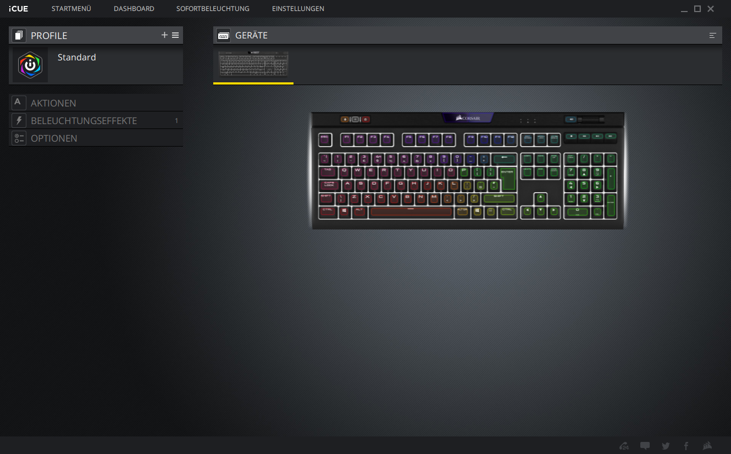Click the up arrow key on the keyboard
The image size is (731, 454).
coord(540,198)
